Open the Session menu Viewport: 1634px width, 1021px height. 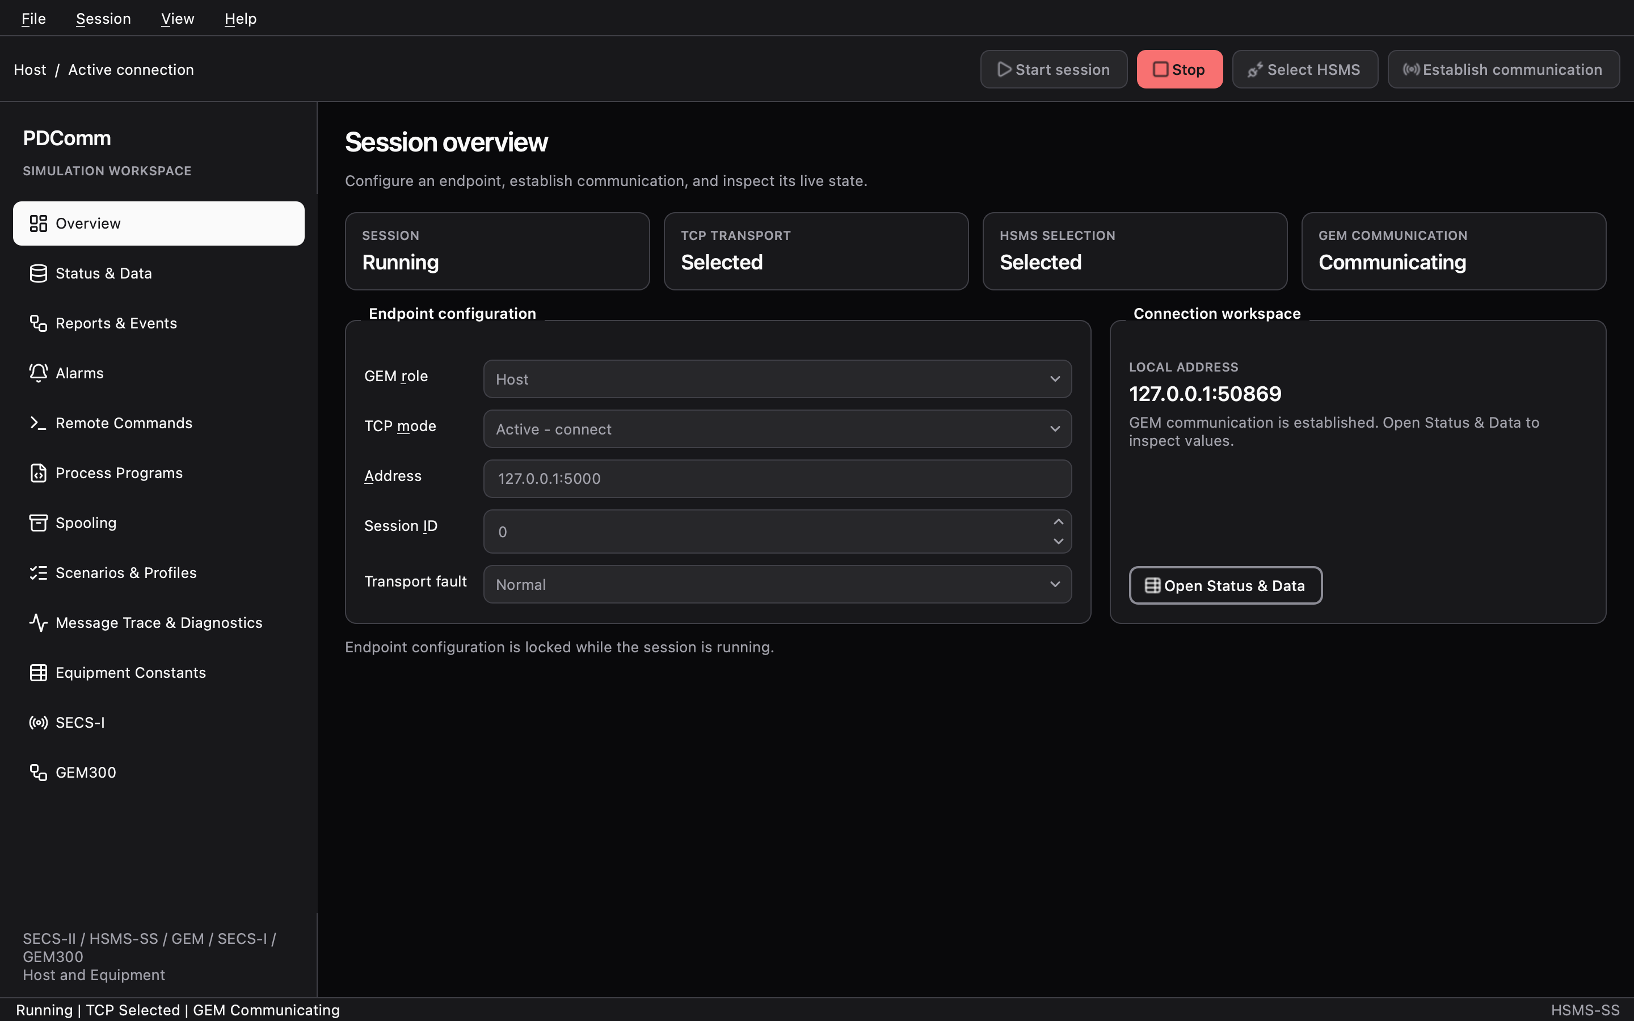pyautogui.click(x=103, y=18)
